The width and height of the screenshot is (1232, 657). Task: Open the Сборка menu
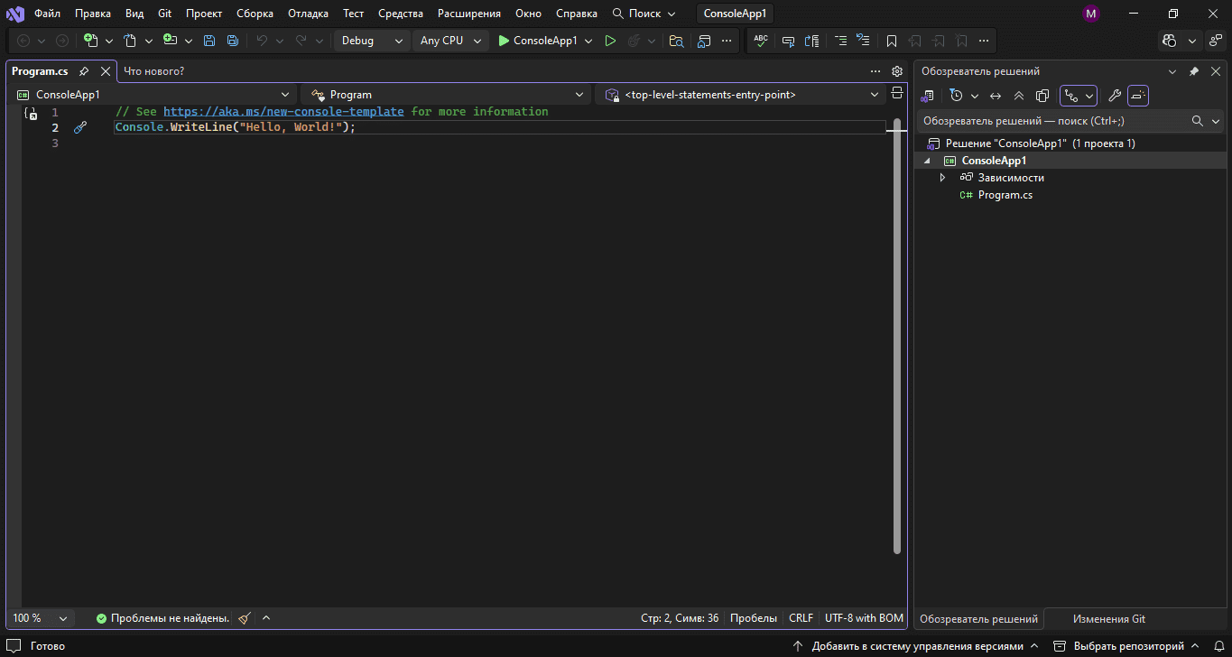tap(255, 14)
